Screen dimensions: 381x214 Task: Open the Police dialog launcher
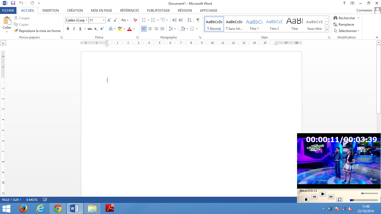tap(137, 37)
